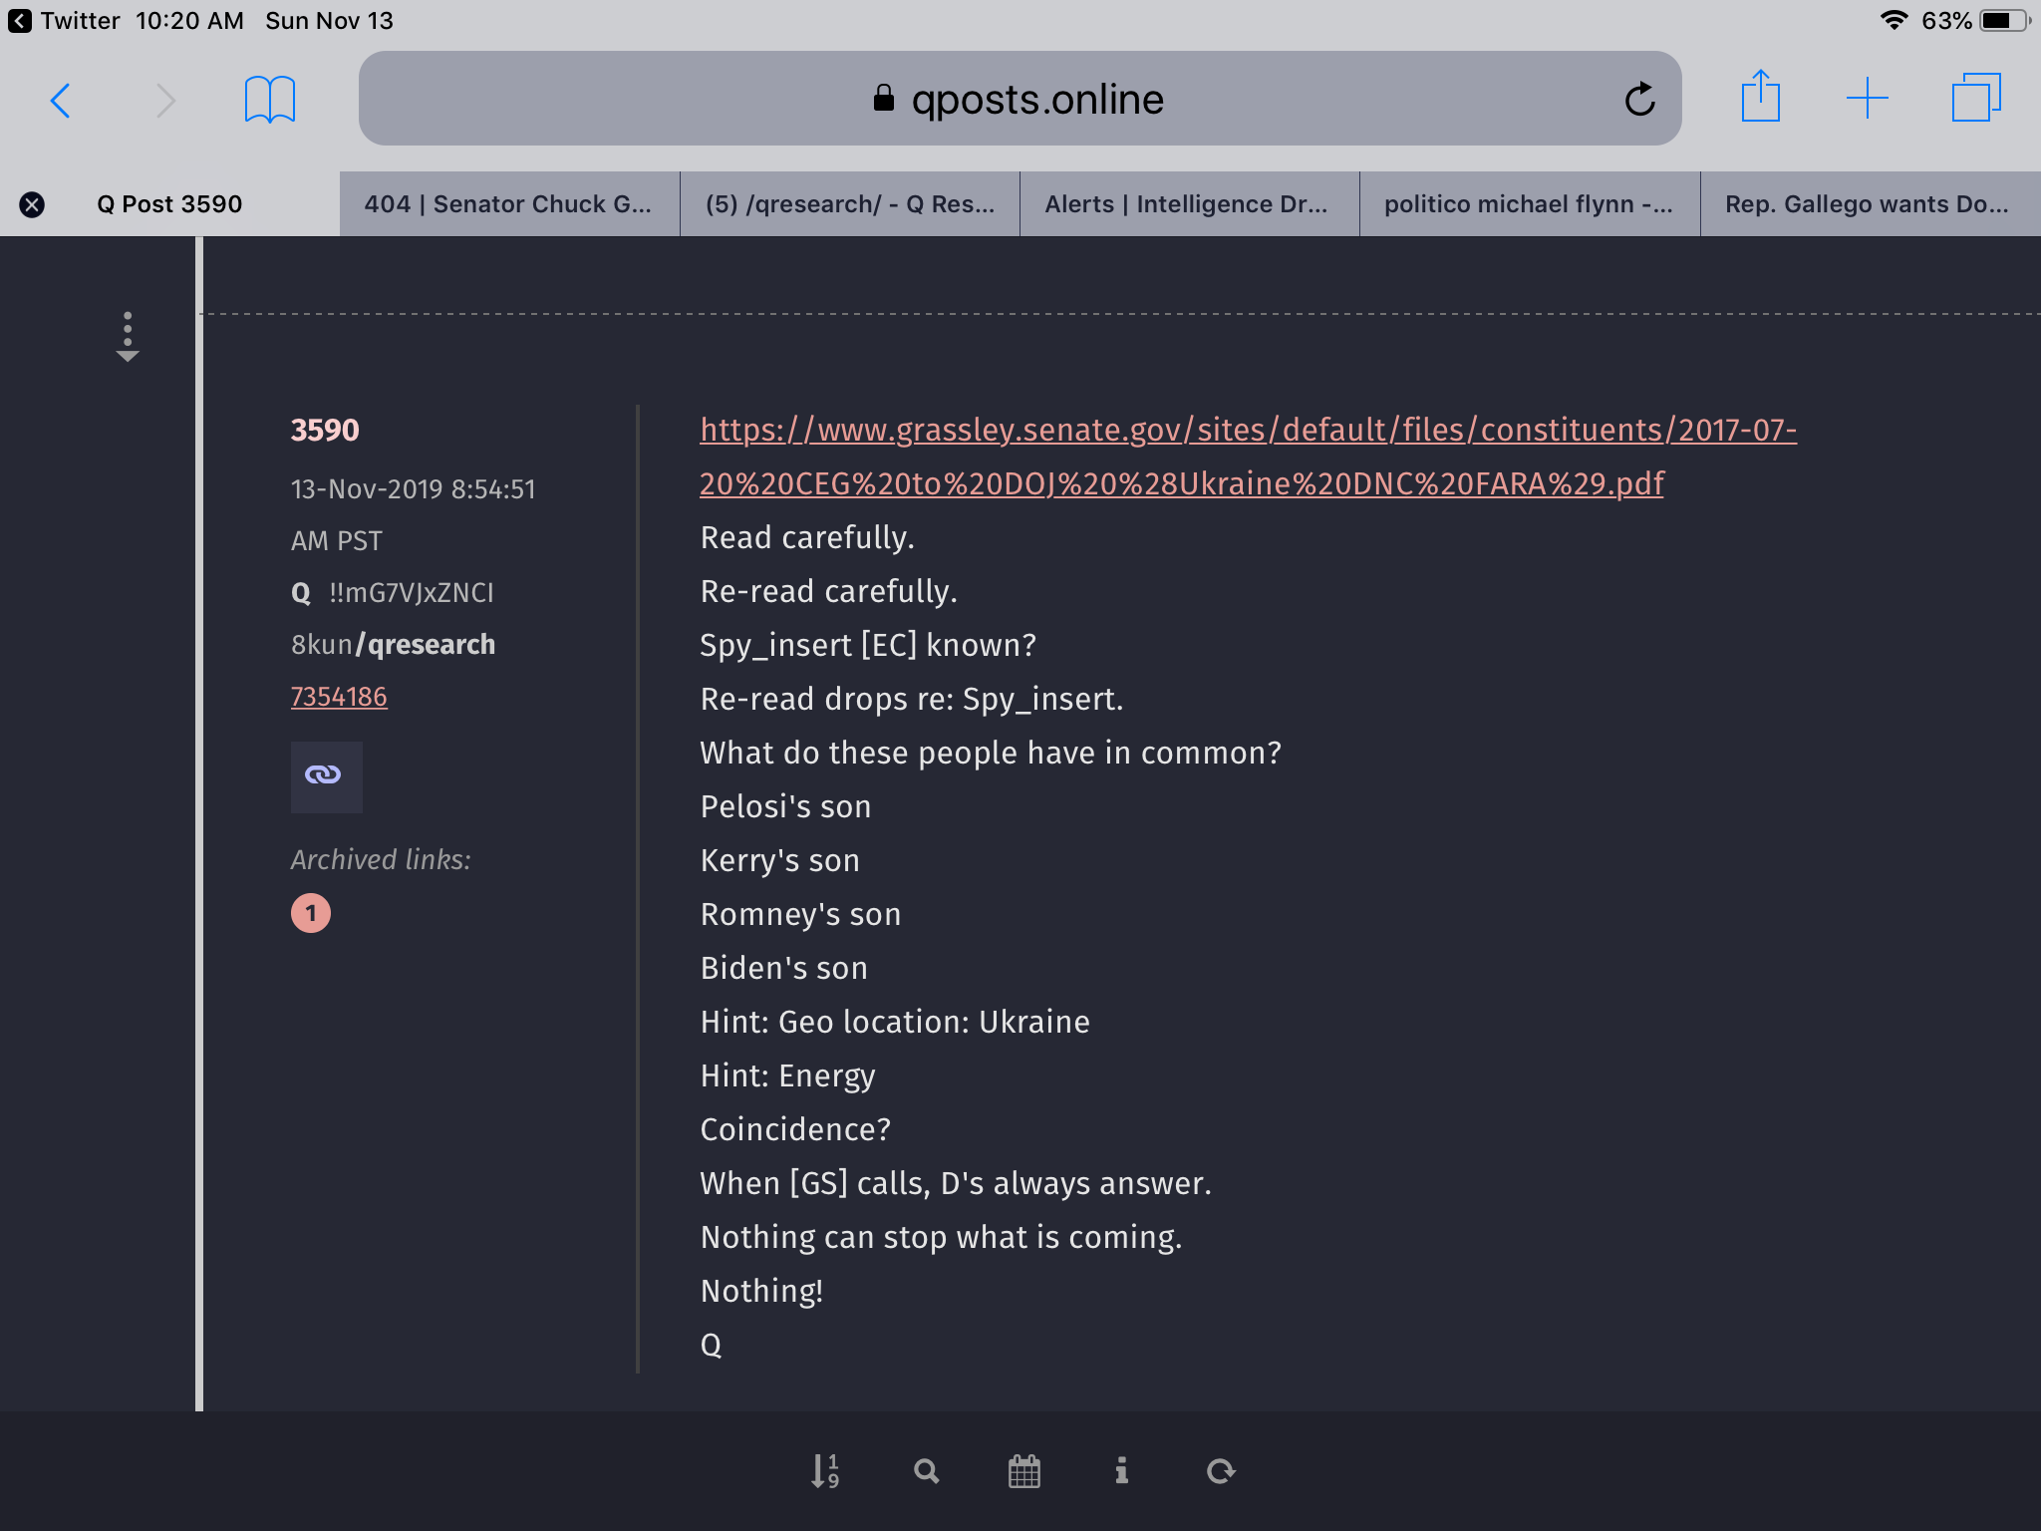
Task: Tap the Safari forward arrow
Action: tap(165, 100)
